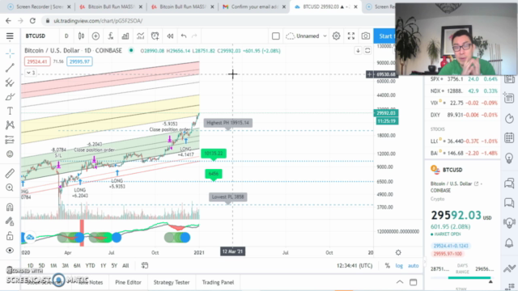The height and width of the screenshot is (291, 518).
Task: Switch to Confirm your email browser tab
Action: tap(253, 6)
